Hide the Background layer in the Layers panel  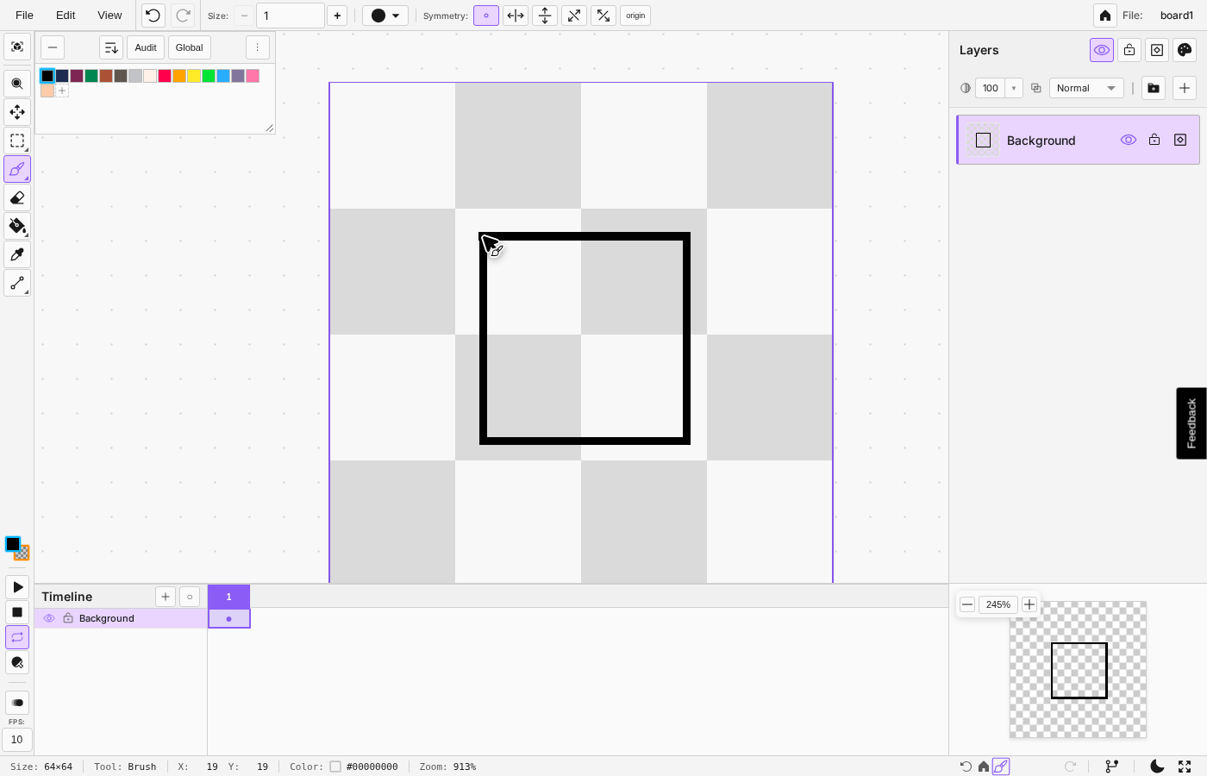[x=1129, y=140]
